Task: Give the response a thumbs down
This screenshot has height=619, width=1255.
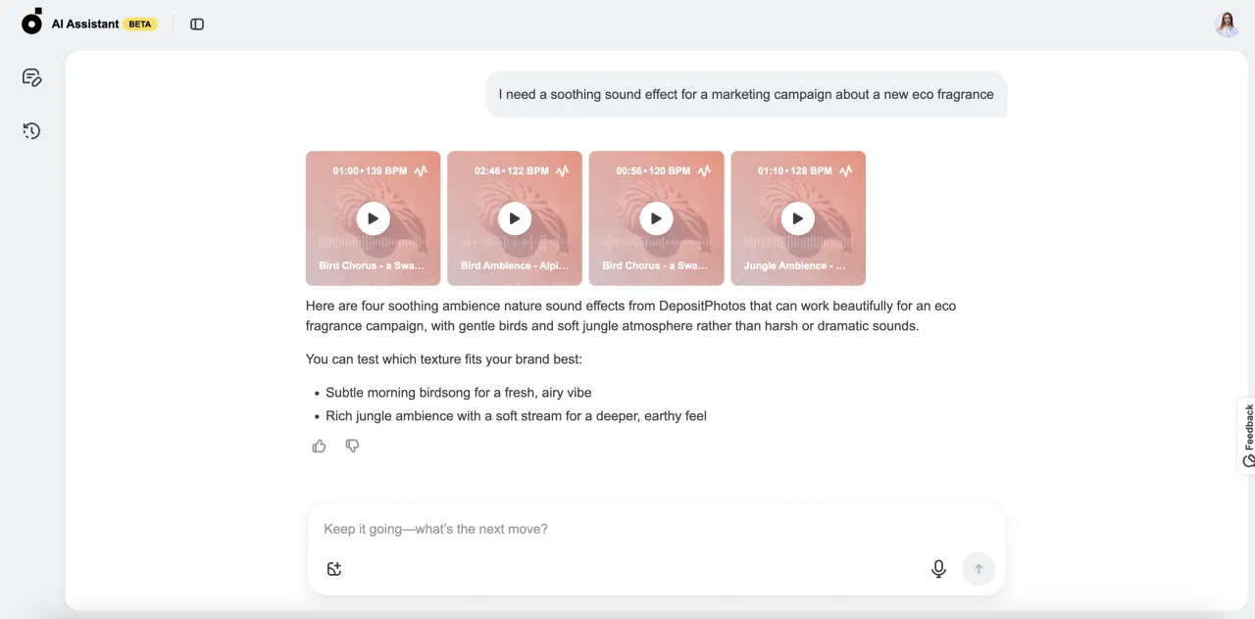Action: (352, 446)
